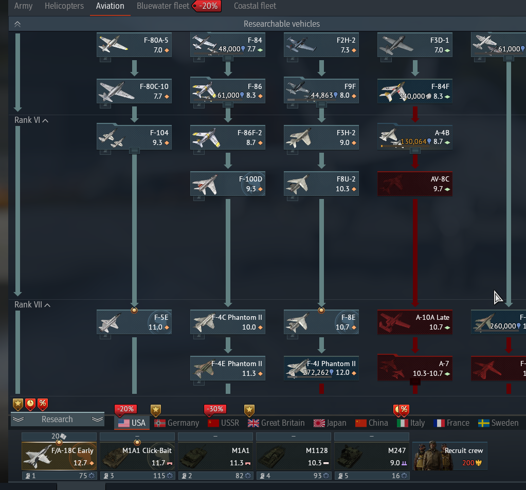Select the Japan nation tab
The image size is (526, 490).
coord(330,423)
